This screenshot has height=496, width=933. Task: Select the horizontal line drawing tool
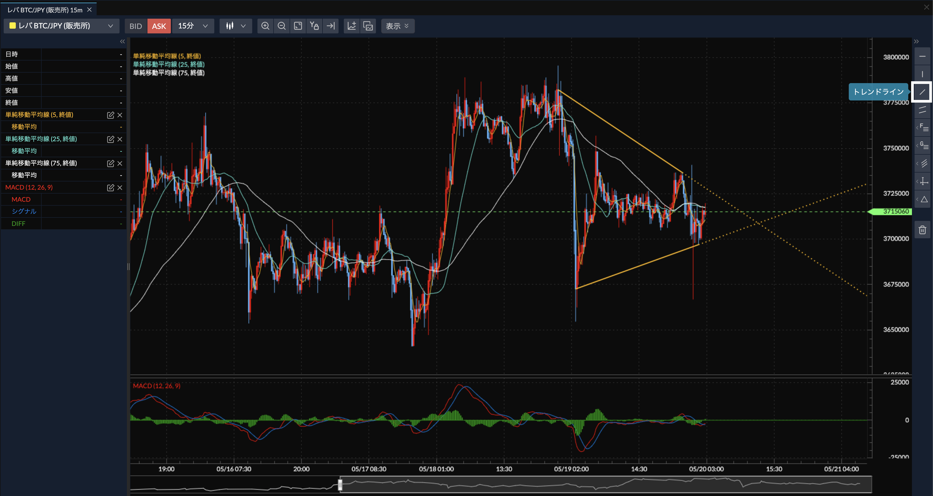[922, 57]
